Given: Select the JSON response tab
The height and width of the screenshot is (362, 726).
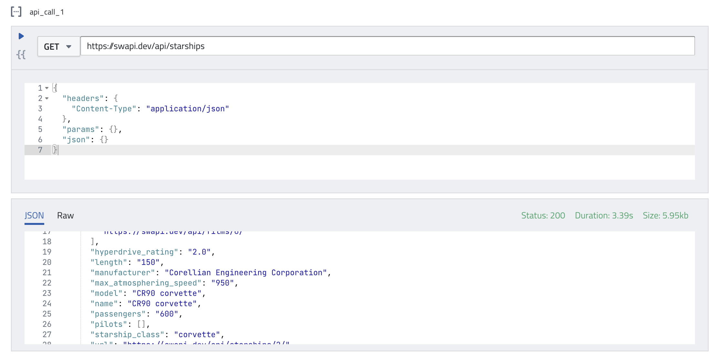Looking at the screenshot, I should (34, 216).
